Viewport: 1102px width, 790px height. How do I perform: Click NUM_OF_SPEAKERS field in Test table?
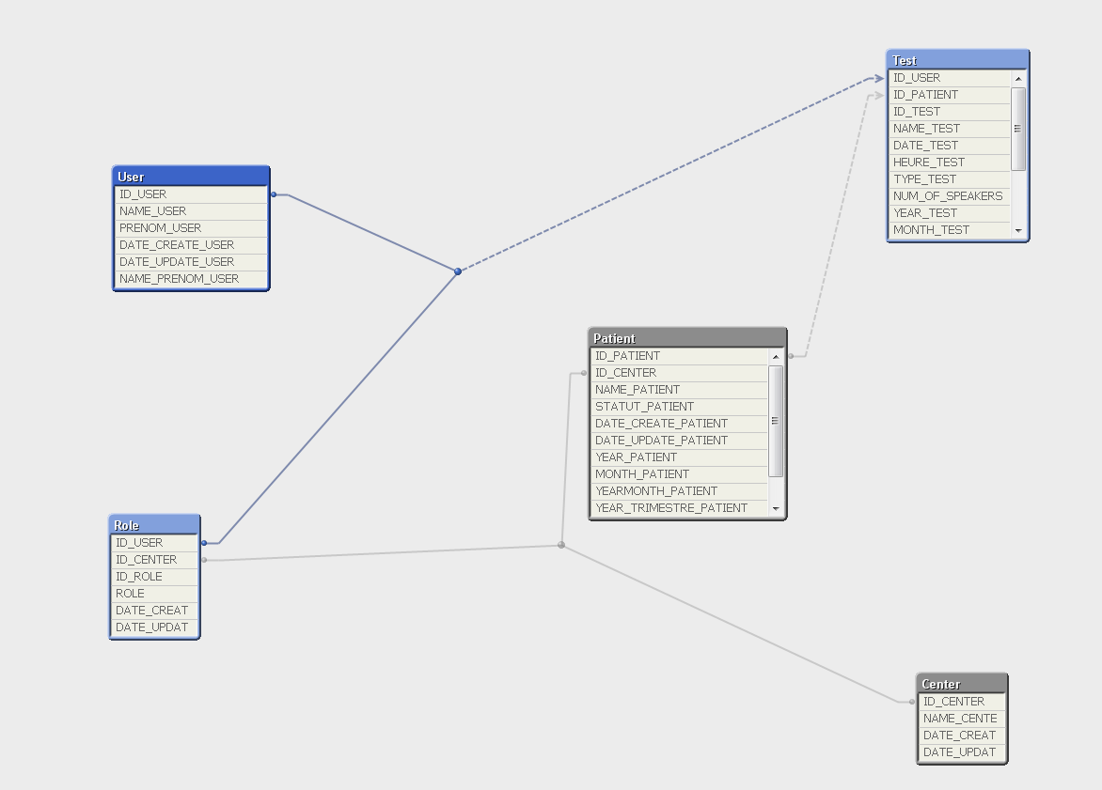(951, 196)
